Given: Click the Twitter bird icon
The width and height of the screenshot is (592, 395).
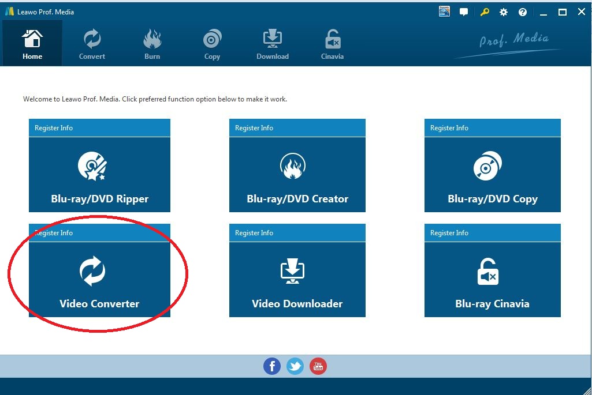Looking at the screenshot, I should (295, 366).
